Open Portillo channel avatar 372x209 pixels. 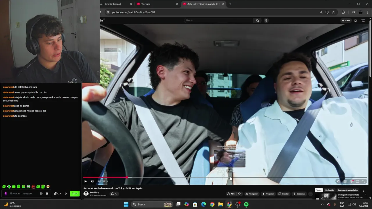(x=86, y=194)
